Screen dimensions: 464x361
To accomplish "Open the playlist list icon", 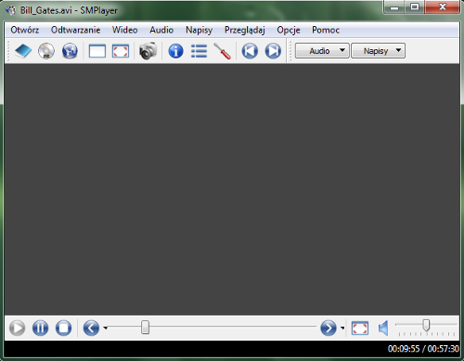I will (x=199, y=51).
